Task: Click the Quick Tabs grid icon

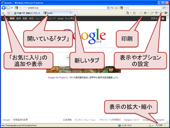Action: [x=9, y=13]
